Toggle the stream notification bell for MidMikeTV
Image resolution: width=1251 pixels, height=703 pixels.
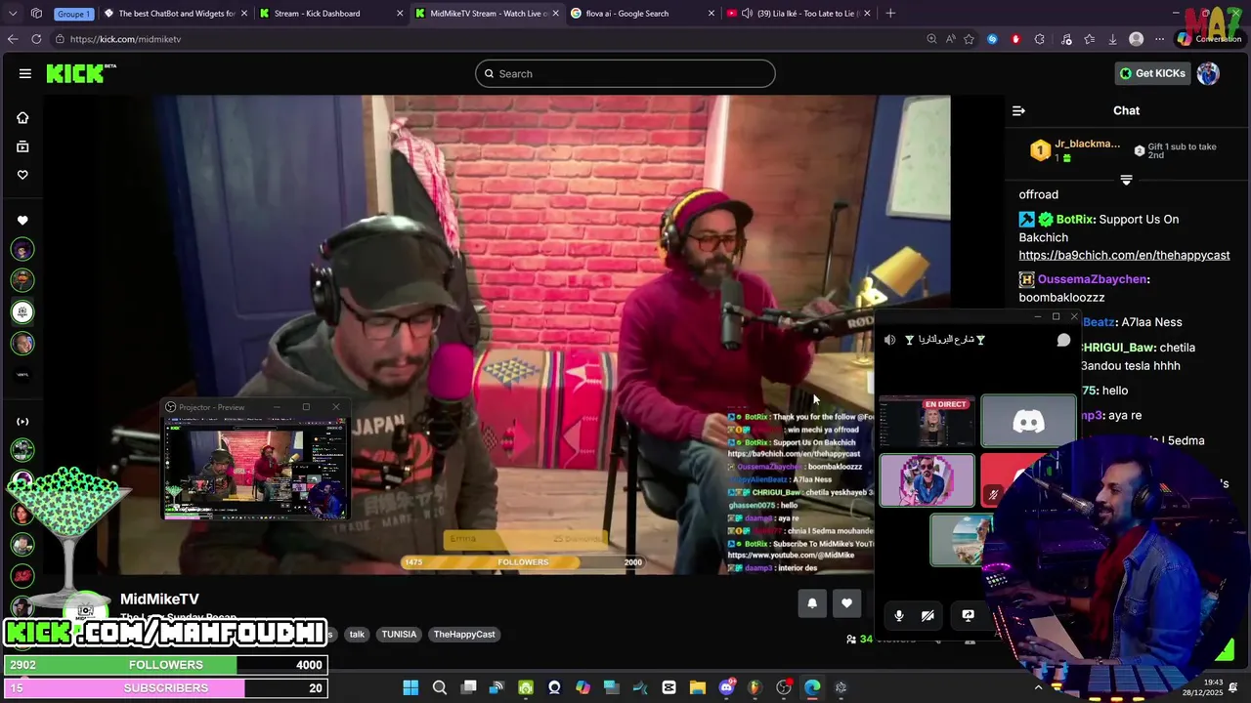[811, 603]
